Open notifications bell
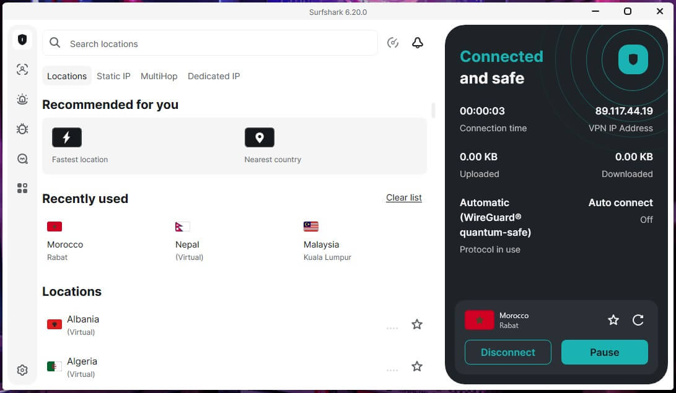The height and width of the screenshot is (393, 676). 418,43
